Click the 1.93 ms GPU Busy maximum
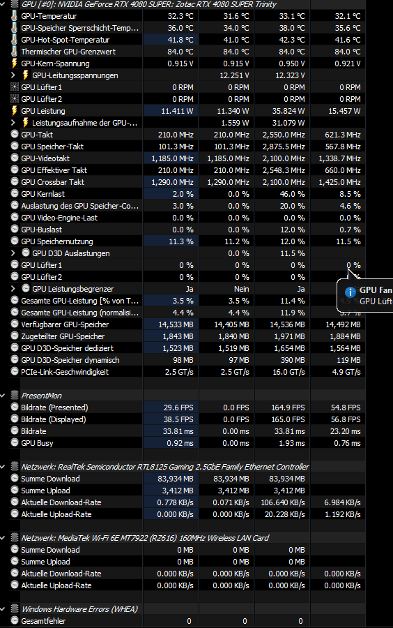Viewport: 393px width, 628px height. click(292, 443)
